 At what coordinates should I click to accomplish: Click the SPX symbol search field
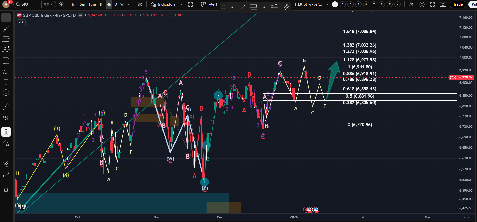tap(28, 4)
